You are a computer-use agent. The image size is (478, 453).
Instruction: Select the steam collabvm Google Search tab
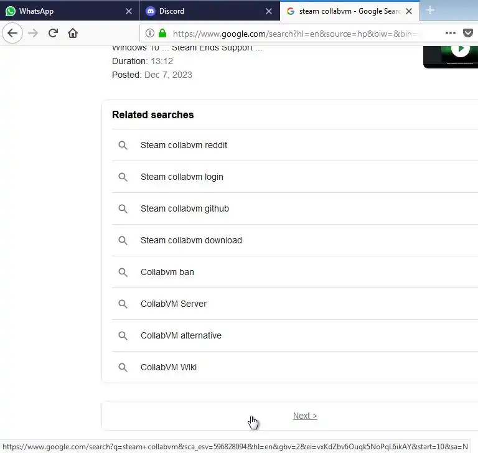[350, 11]
